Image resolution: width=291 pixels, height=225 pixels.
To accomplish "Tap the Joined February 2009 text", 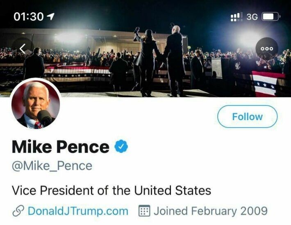I will [x=210, y=211].
